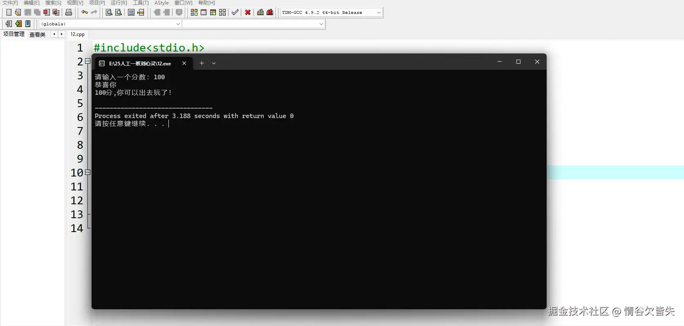Click the Print toolbar icon
This screenshot has height=326, width=684.
coord(69,12)
